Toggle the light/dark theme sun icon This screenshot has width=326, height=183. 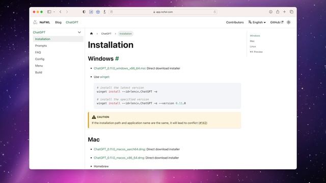(x=289, y=22)
